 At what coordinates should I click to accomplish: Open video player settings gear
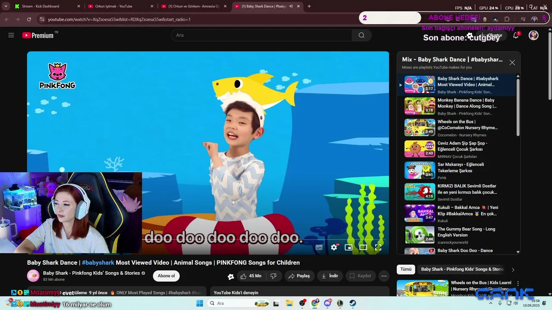click(x=334, y=247)
